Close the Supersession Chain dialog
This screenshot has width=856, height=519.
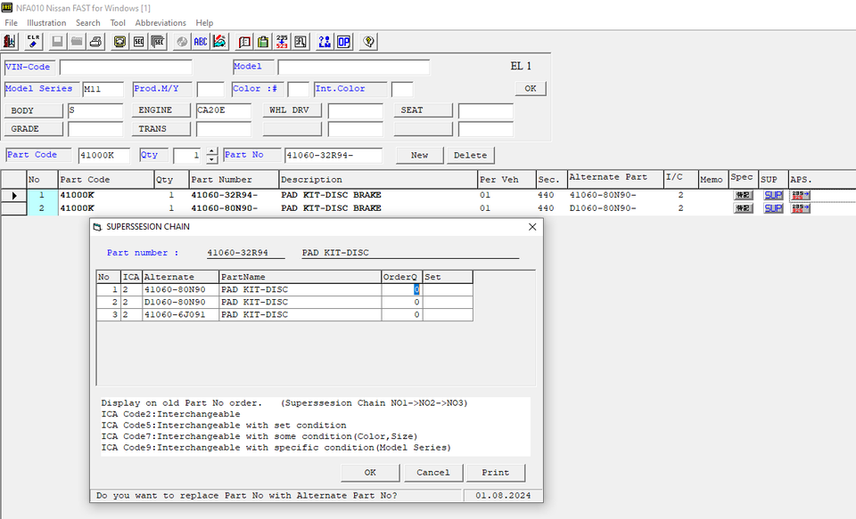click(532, 227)
